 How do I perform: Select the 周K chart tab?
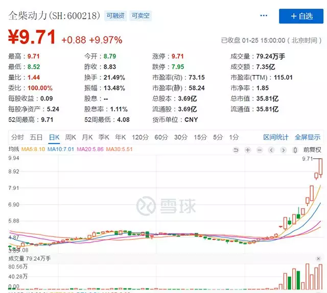71,137
